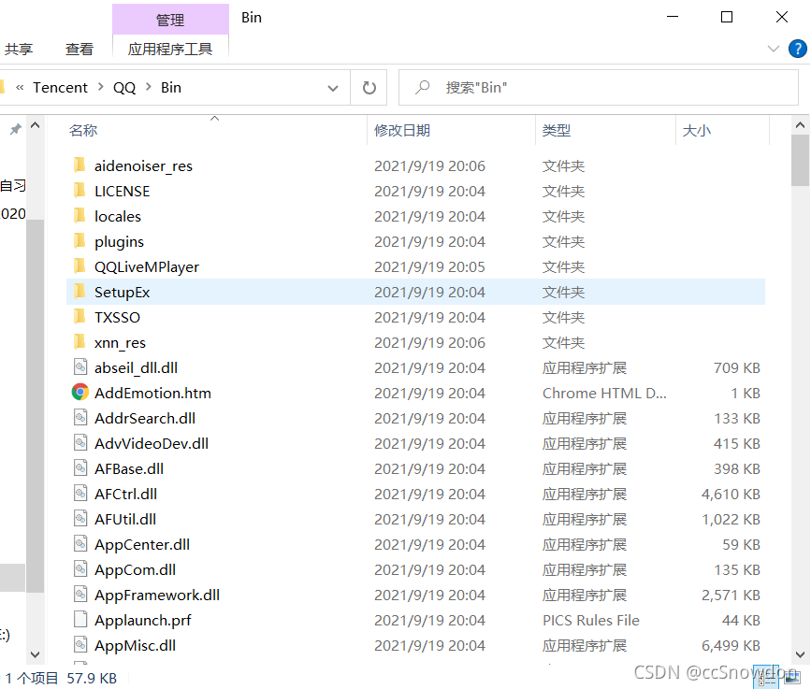This screenshot has height=689, width=811.
Task: Click the 709 KB size of abseil_dll.dll
Action: (736, 368)
